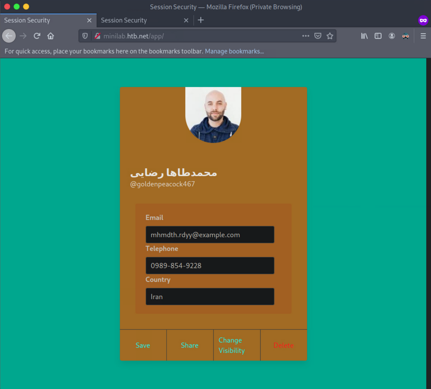This screenshot has width=431, height=389.
Task: Click the Email input field
Action: (210, 235)
